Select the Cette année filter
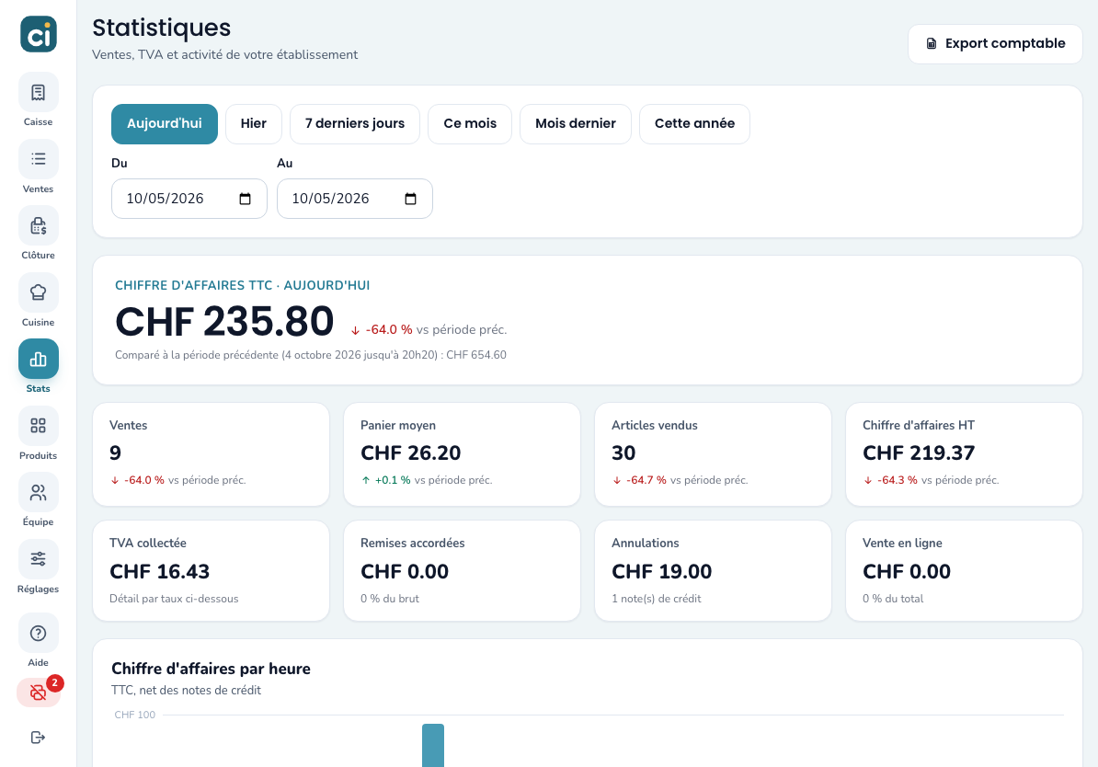1098x767 pixels. (x=694, y=124)
